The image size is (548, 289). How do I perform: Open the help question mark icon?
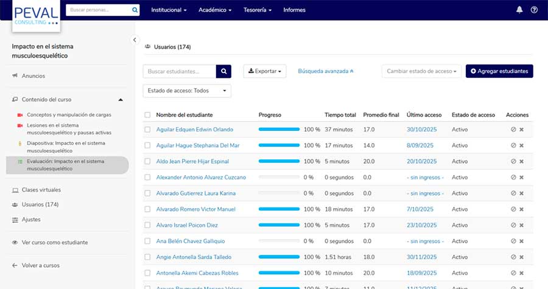pos(534,10)
